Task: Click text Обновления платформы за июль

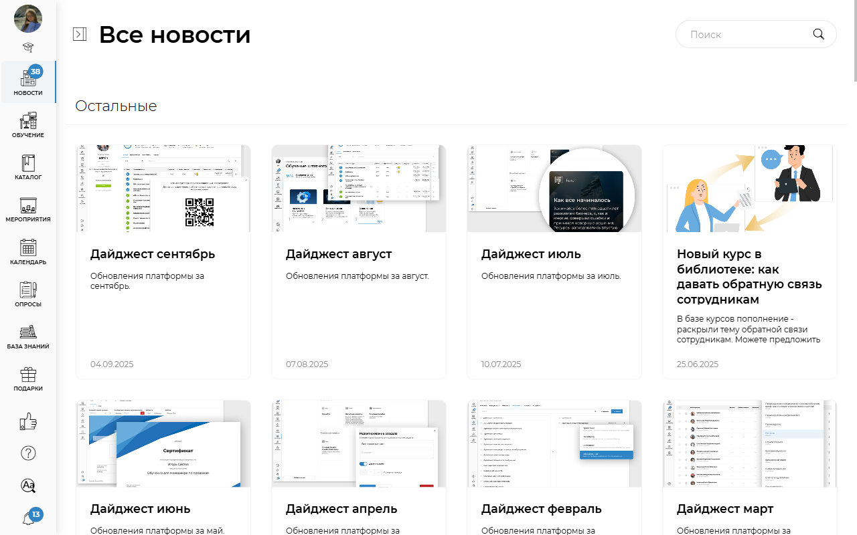Action: point(551,276)
